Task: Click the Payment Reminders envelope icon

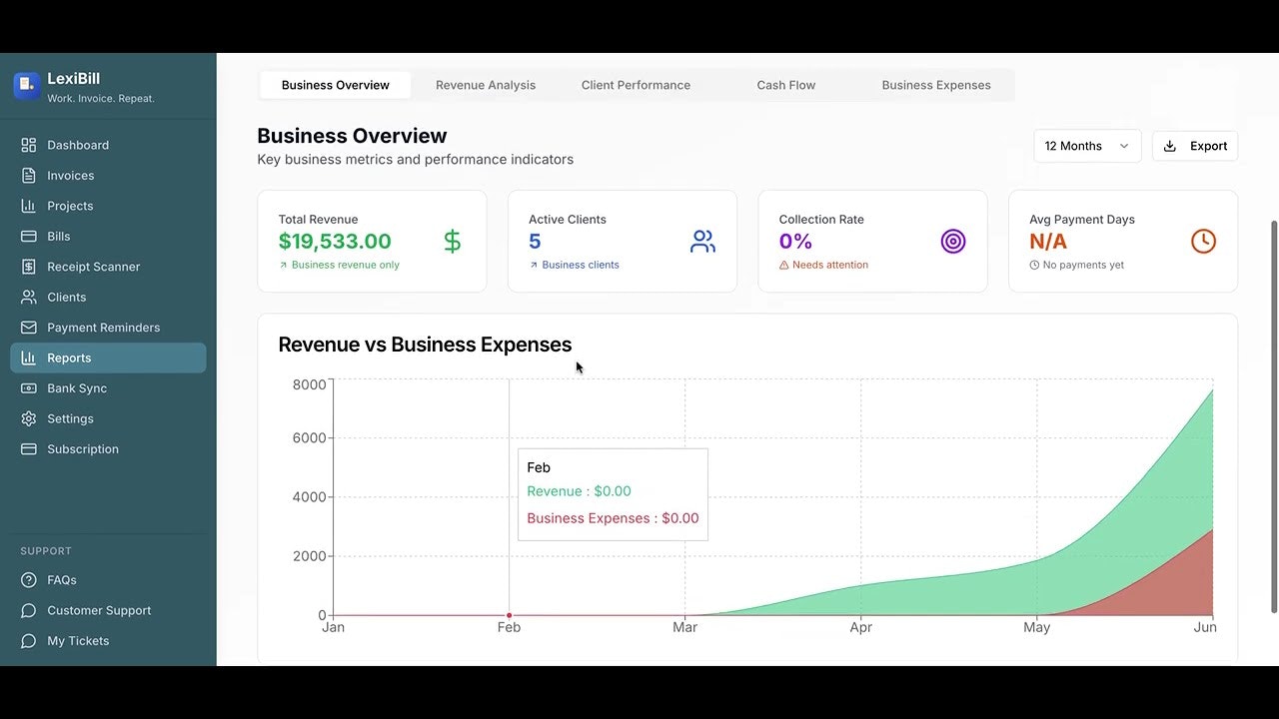Action: point(29,328)
